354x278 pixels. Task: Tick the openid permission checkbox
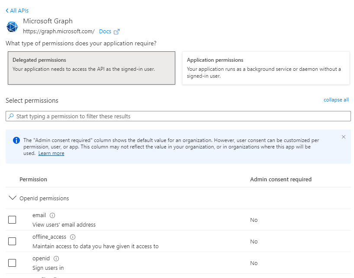click(x=12, y=263)
